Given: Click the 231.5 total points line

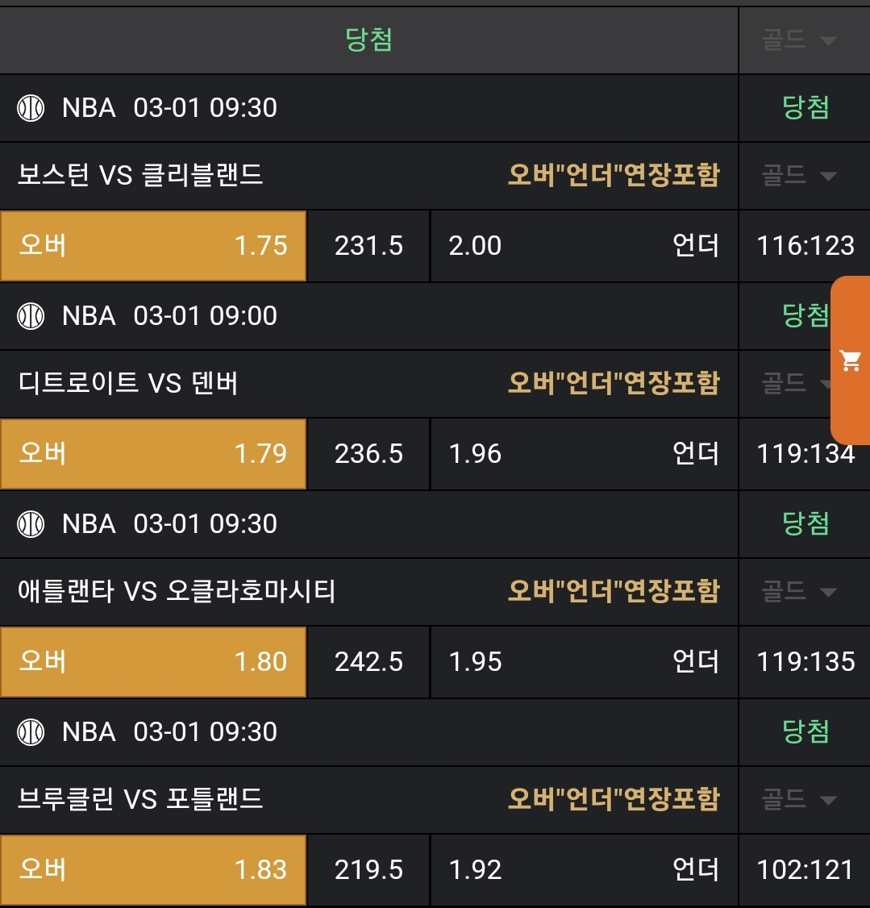Looking at the screenshot, I should (x=368, y=246).
